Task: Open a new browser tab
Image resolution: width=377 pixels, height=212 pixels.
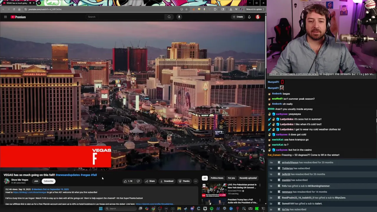Action: 39,3
